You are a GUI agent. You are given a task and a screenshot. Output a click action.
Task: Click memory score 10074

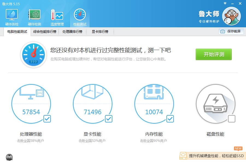point(154,112)
